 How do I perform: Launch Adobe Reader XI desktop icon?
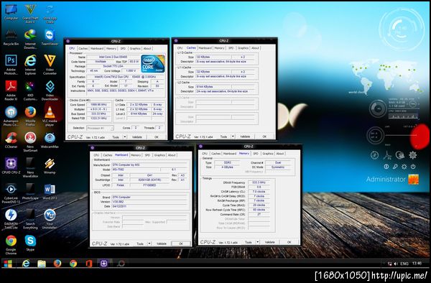pos(11,91)
